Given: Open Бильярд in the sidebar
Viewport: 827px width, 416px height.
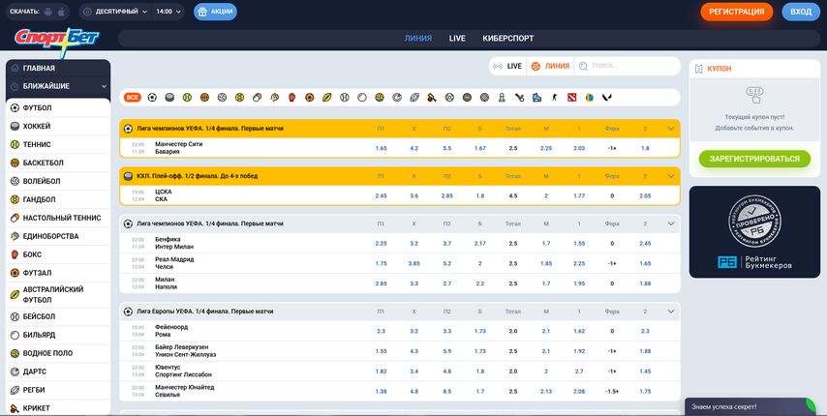Looking at the screenshot, I should coord(58,335).
